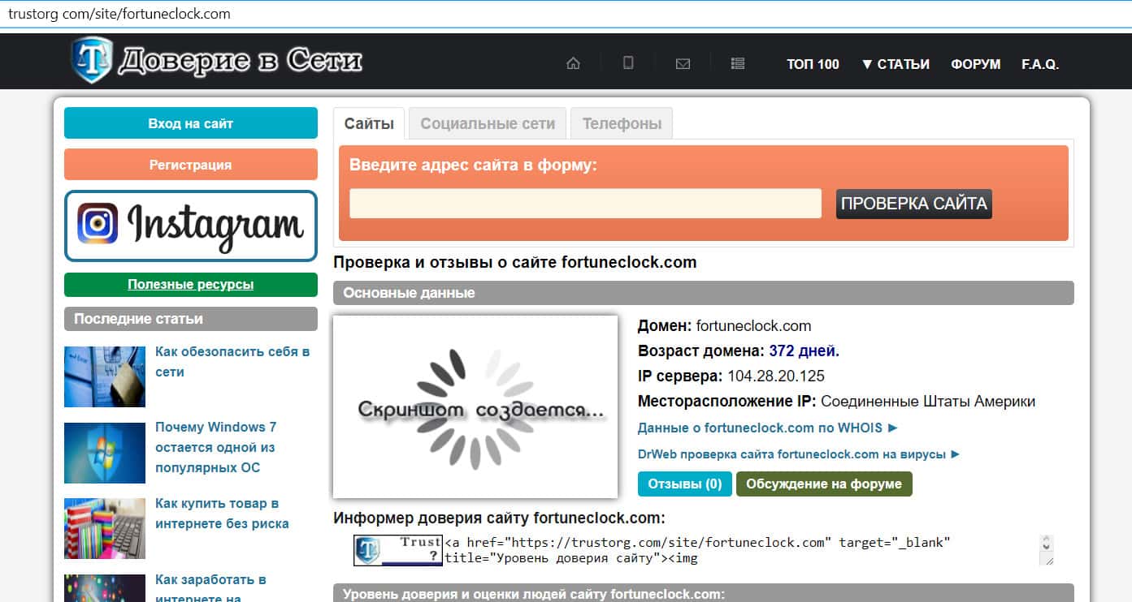Click the shield logo of Доверие в Сети
The width and height of the screenshot is (1132, 602).
[x=91, y=60]
